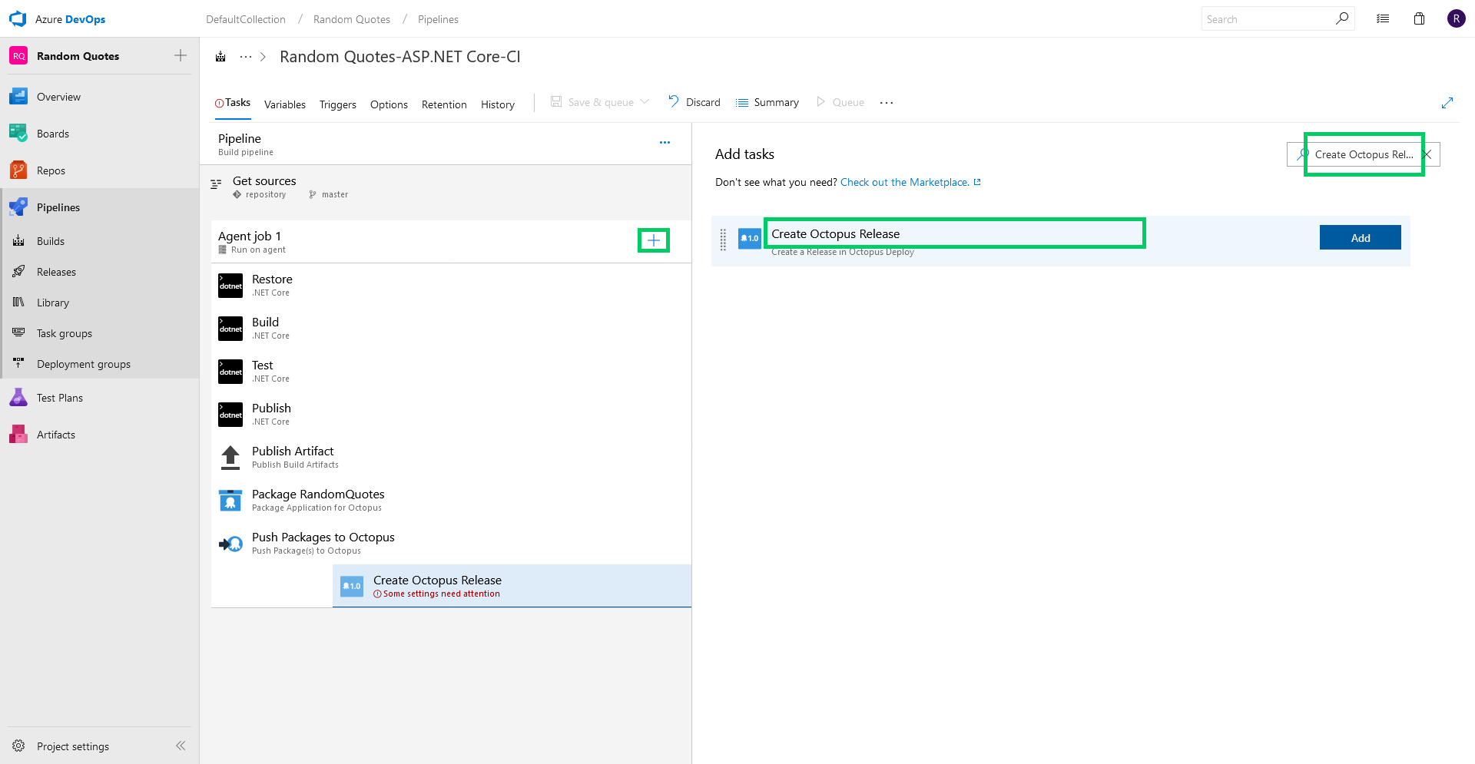Add the Create Octopus Release task
The image size is (1475, 764).
1360,238
